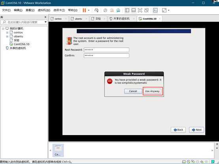Expand the ubantu tree node
Viewport: 219px width, 164px height.
(x=7, y=36)
